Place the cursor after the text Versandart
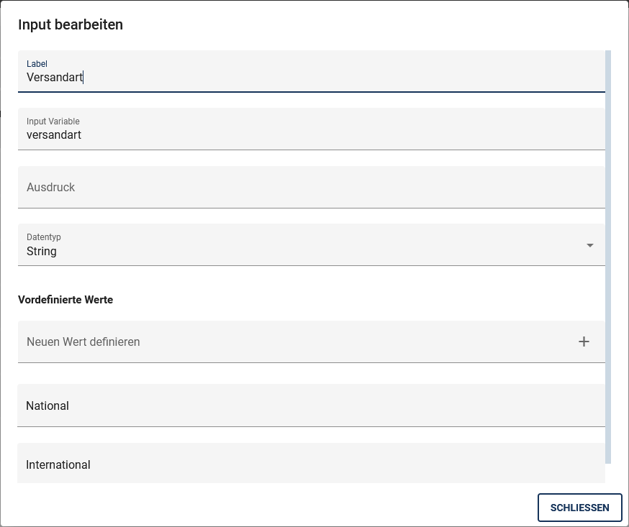Image resolution: width=629 pixels, height=527 pixels. [x=85, y=77]
